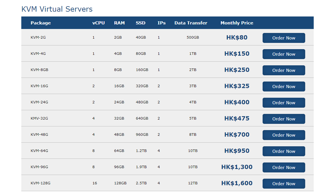Click the 1TB data transfer value

pos(193,54)
